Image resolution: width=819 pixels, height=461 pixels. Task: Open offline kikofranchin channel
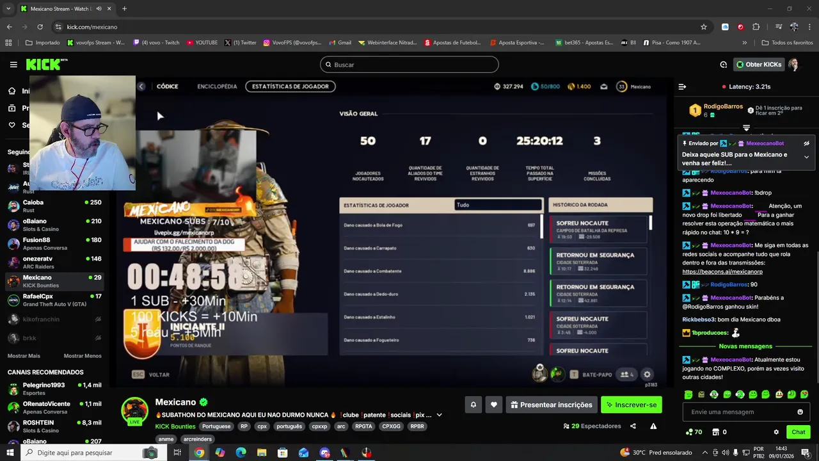point(54,319)
